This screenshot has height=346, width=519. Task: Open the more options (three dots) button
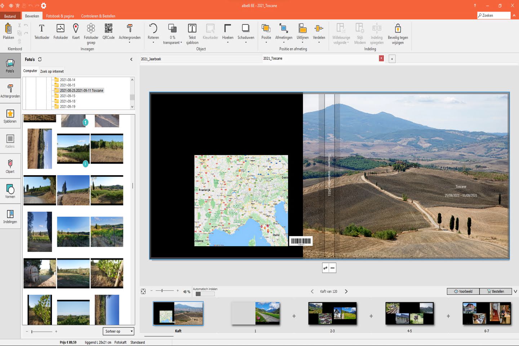point(332,268)
